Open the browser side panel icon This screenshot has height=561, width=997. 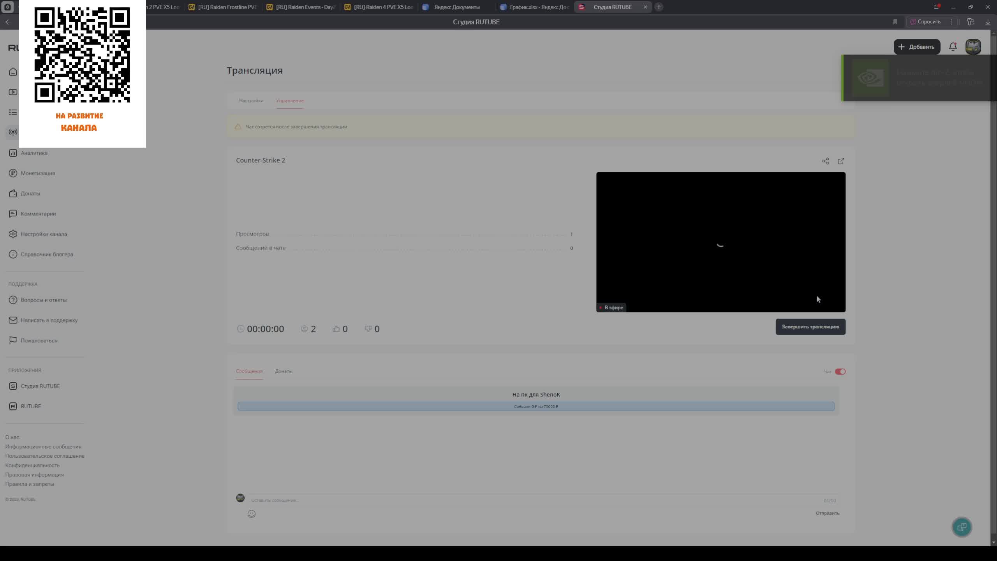971,22
